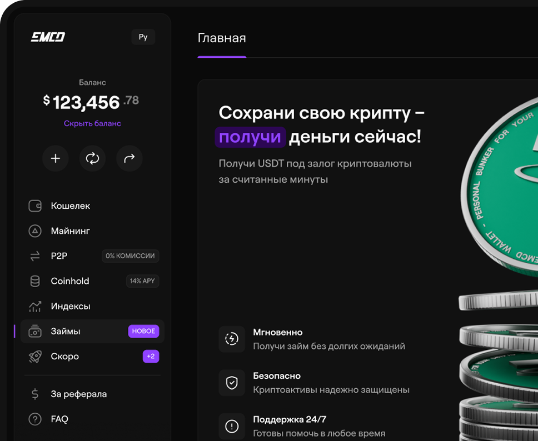
Task: Switch to the Главная tab
Action: pos(222,38)
